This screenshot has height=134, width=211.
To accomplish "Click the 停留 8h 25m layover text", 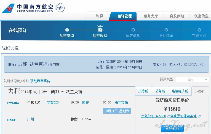I will click(x=81, y=119).
